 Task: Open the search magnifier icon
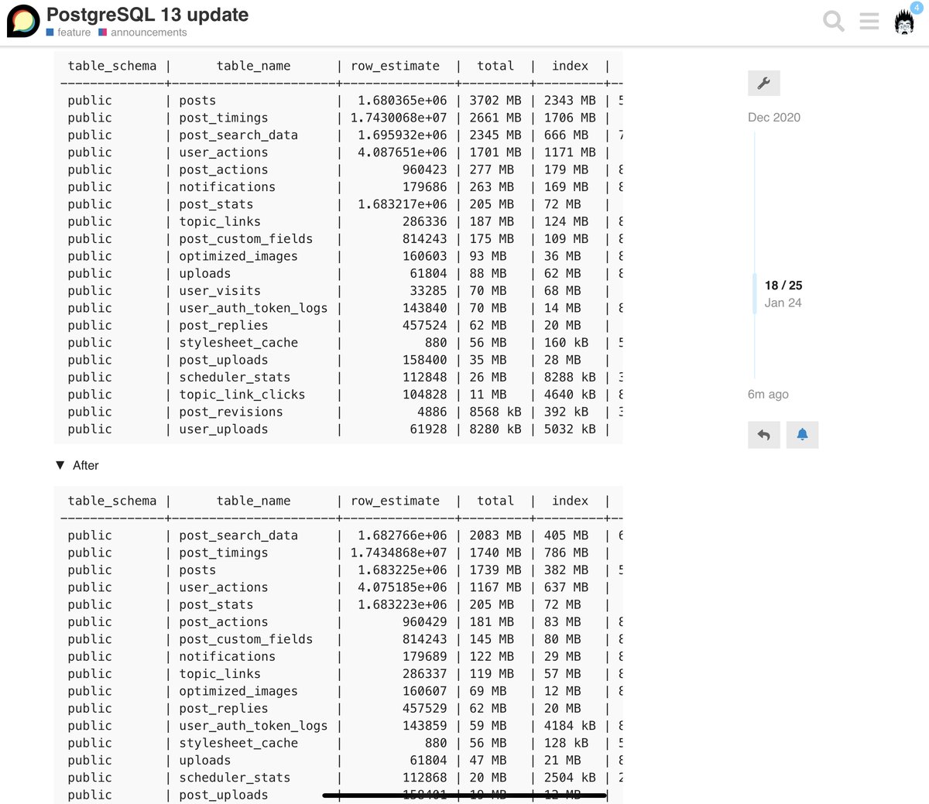coord(833,21)
